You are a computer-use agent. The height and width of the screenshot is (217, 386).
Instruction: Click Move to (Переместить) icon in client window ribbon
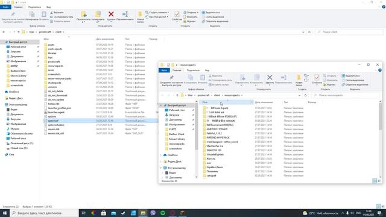pyautogui.click(x=83, y=14)
